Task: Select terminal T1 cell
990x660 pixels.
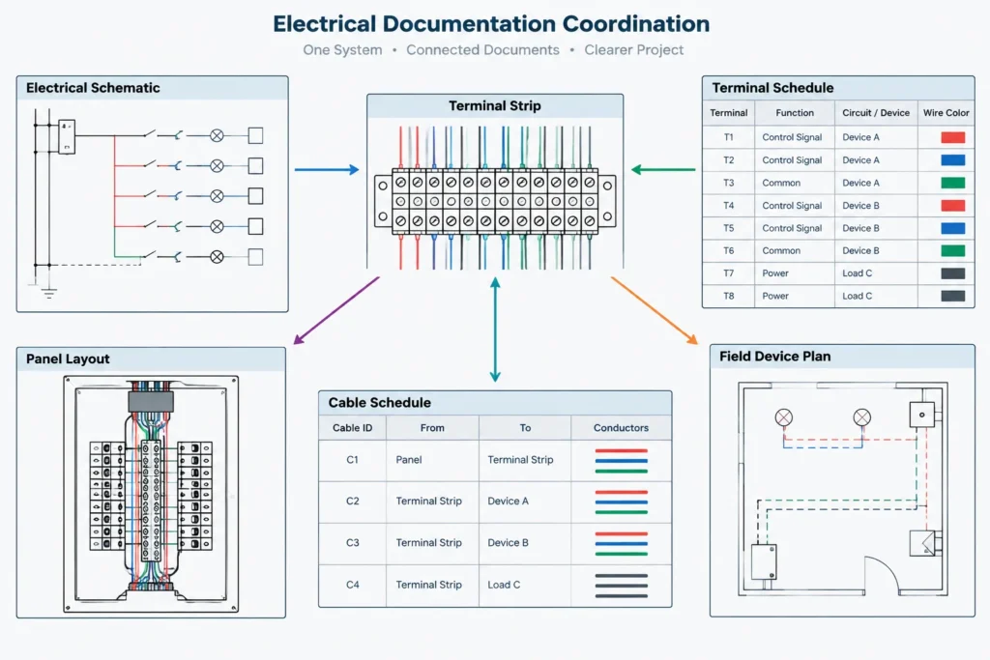Action: coord(729,137)
